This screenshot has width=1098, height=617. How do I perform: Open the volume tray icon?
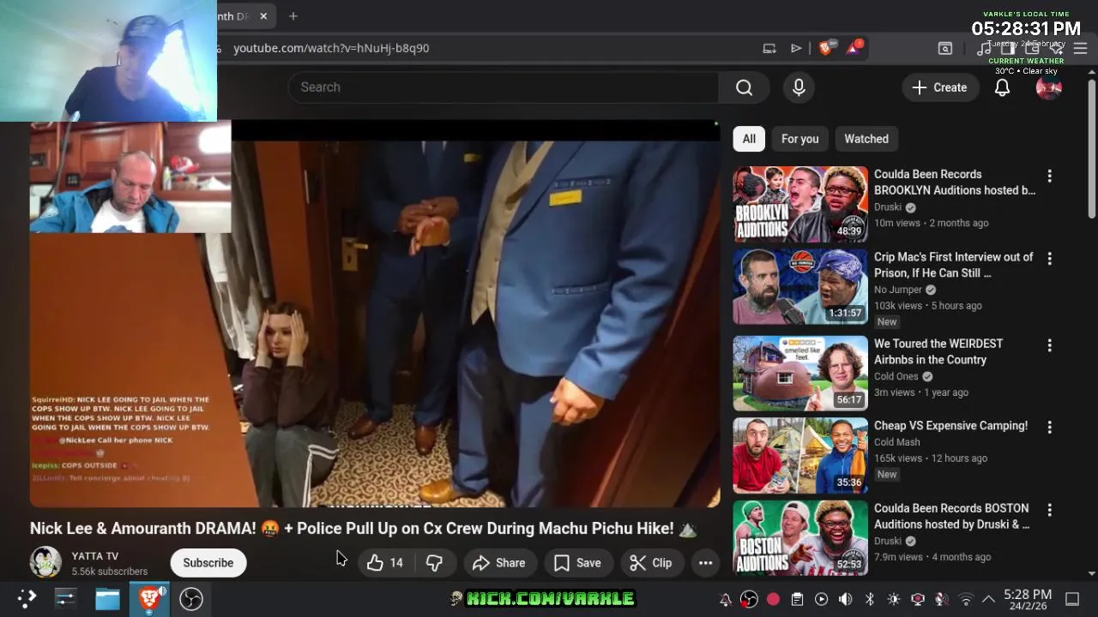click(x=845, y=599)
